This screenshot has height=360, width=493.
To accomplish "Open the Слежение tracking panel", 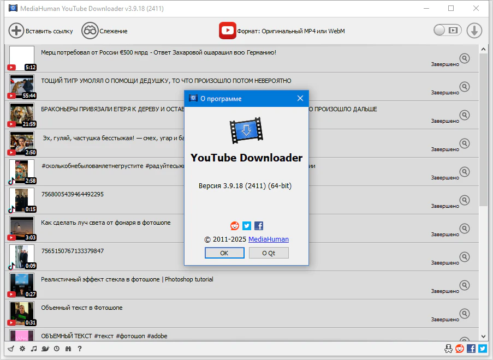I will coord(104,31).
